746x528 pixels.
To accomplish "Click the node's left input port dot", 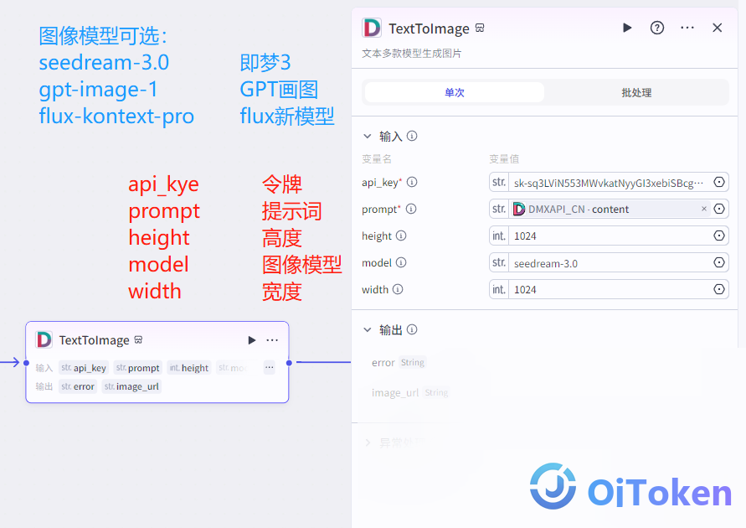I will point(26,363).
